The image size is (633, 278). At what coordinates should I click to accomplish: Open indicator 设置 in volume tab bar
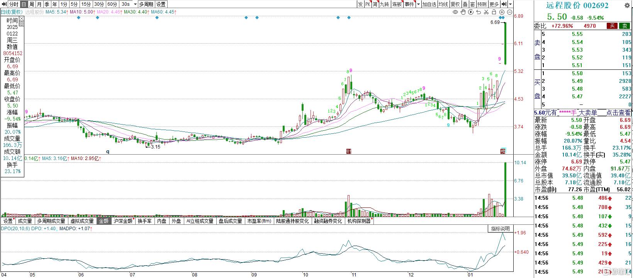[x=8, y=221]
